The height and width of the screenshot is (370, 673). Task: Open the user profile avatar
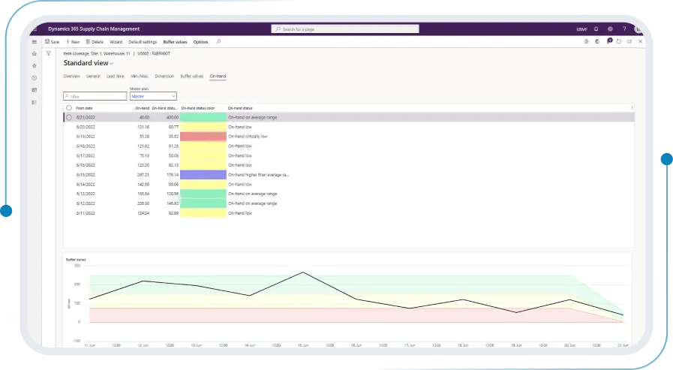[x=638, y=29]
